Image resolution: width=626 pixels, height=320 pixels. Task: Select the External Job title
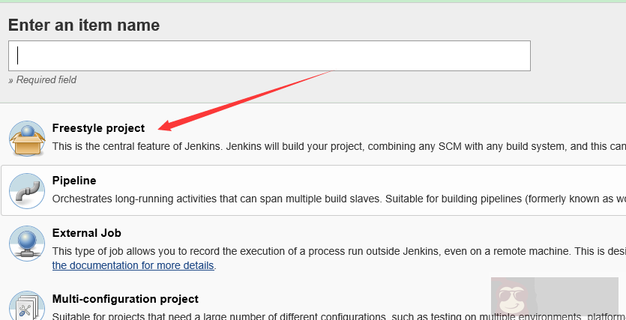pos(87,232)
